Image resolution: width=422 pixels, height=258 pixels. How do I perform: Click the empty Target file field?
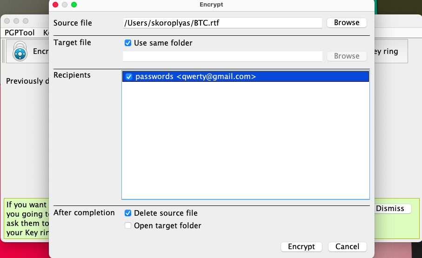[222, 56]
